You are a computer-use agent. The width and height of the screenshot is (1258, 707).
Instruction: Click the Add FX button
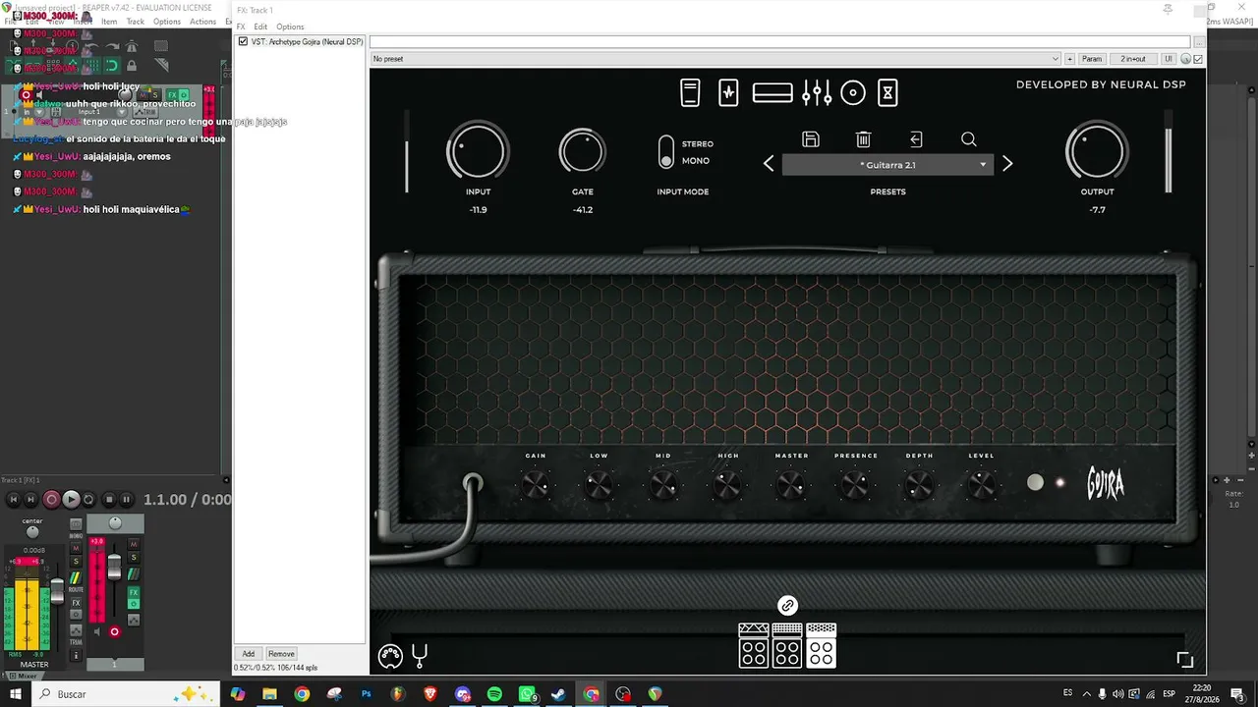click(x=249, y=654)
